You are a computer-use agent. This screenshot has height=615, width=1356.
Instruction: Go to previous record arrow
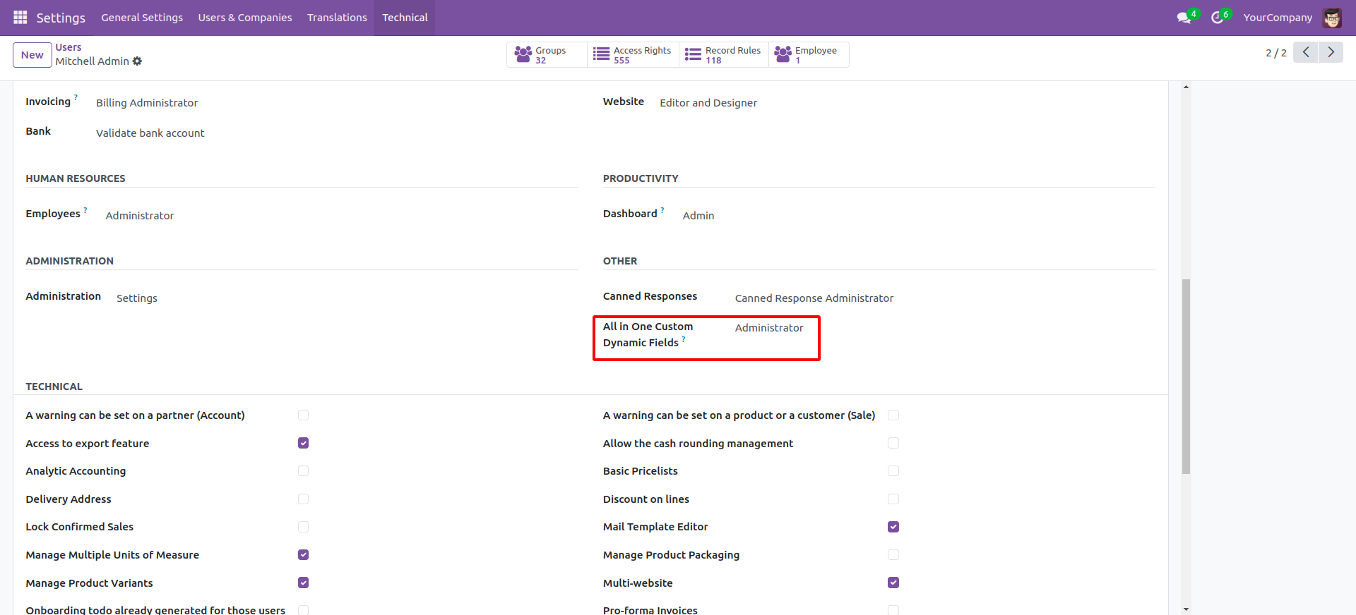[x=1306, y=52]
